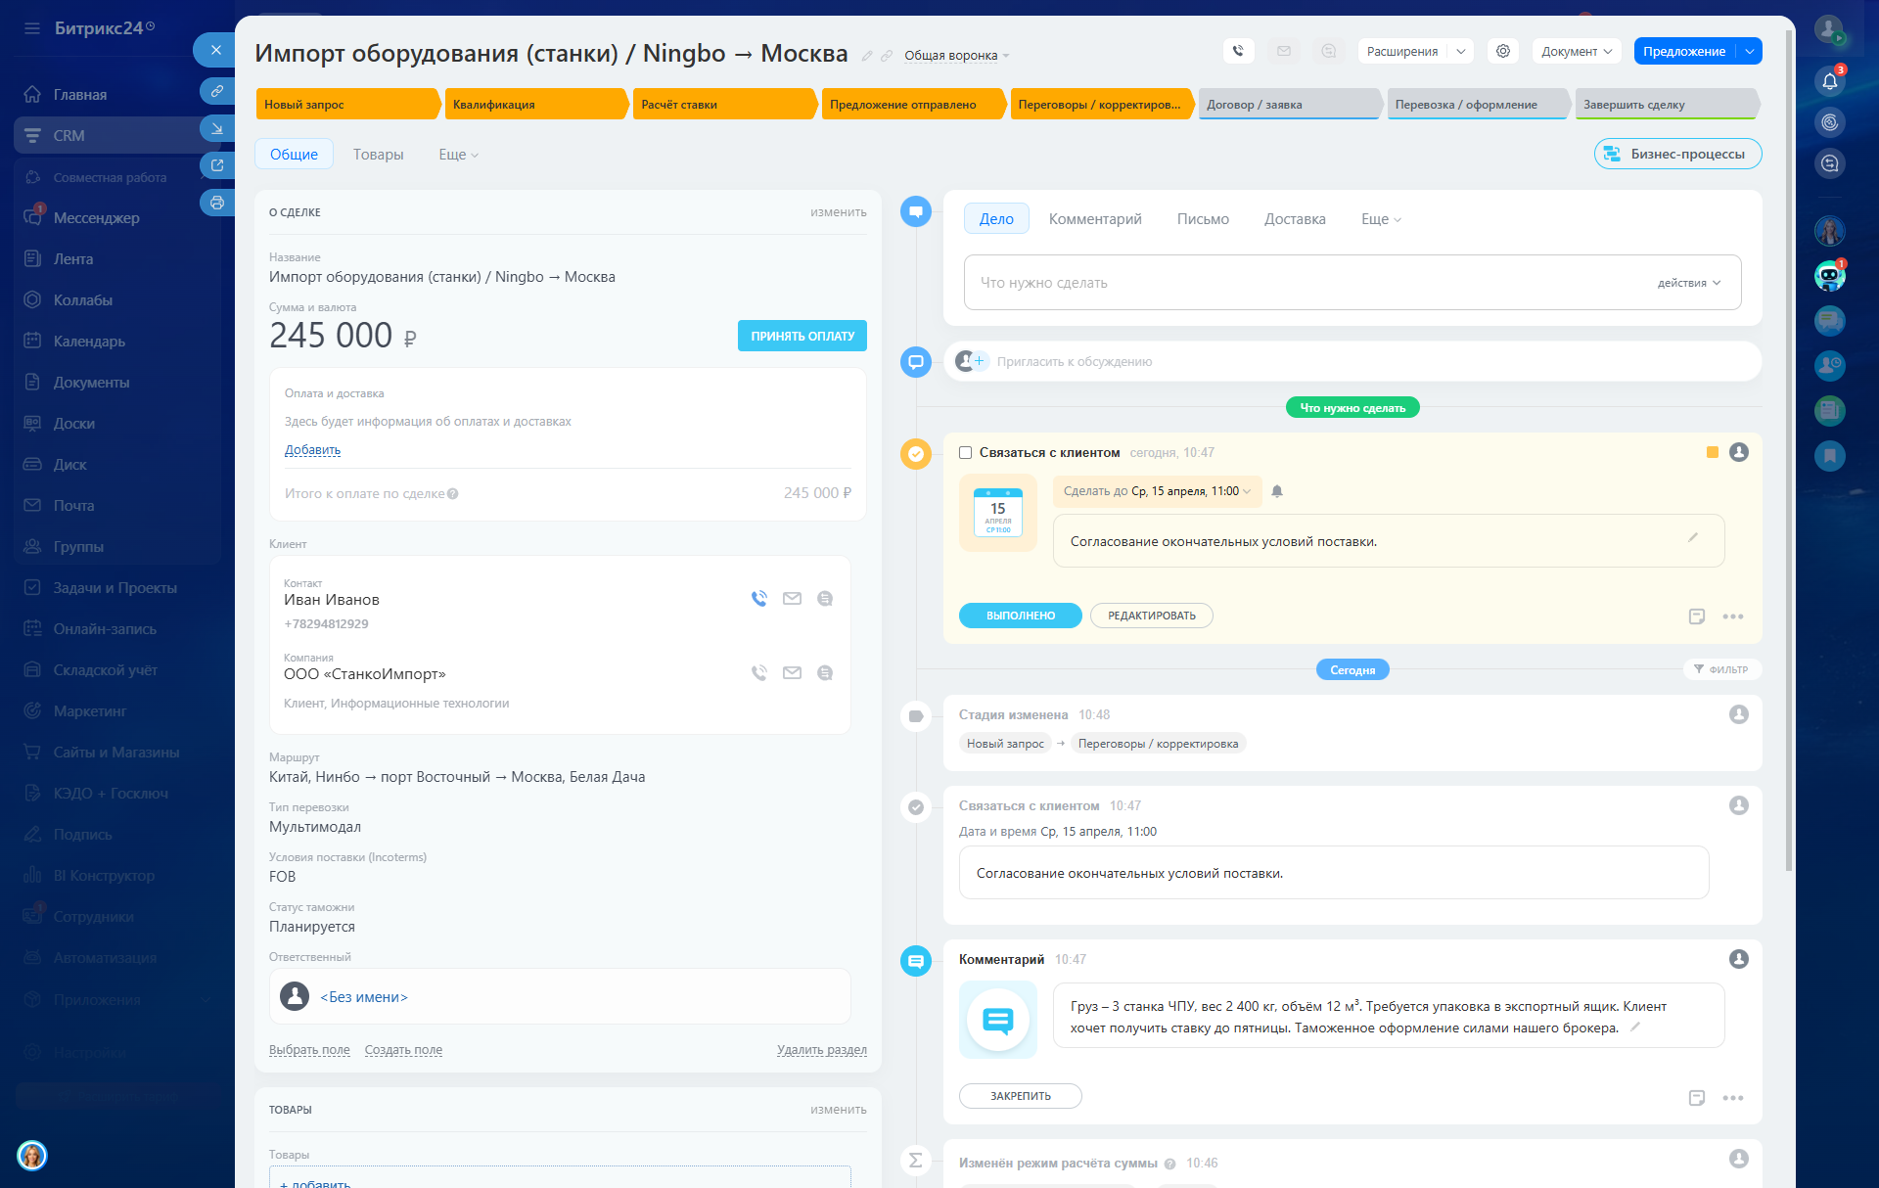This screenshot has width=1879, height=1188.
Task: Click the Добавить link under Оплата и доставка
Action: coord(312,450)
